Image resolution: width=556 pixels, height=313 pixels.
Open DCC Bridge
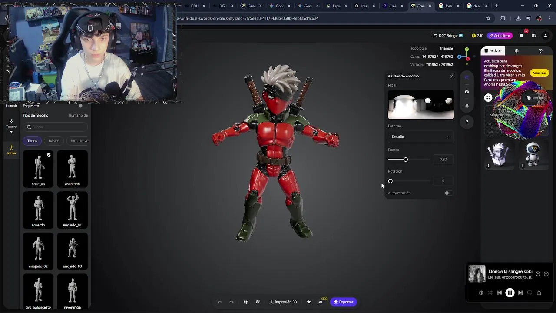click(448, 36)
